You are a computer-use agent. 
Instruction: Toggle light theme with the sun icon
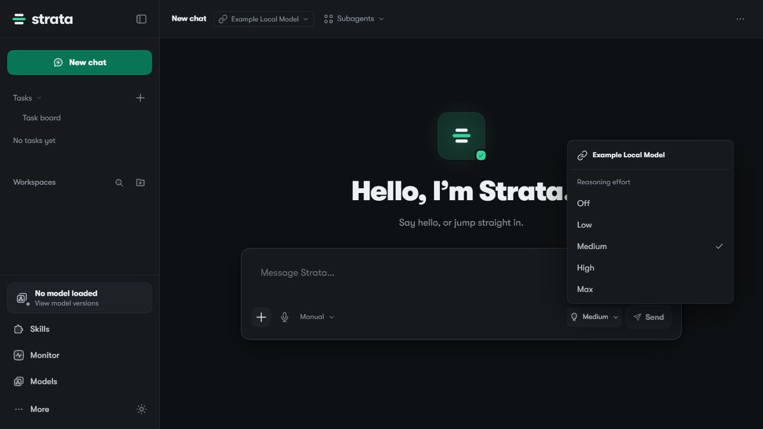click(141, 409)
